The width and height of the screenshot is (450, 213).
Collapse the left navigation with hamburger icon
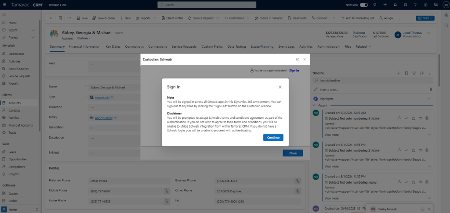tap(4, 14)
